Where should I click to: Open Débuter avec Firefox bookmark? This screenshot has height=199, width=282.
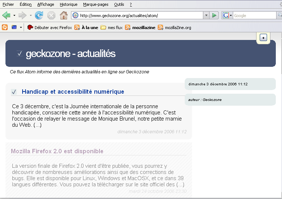coord(50,28)
